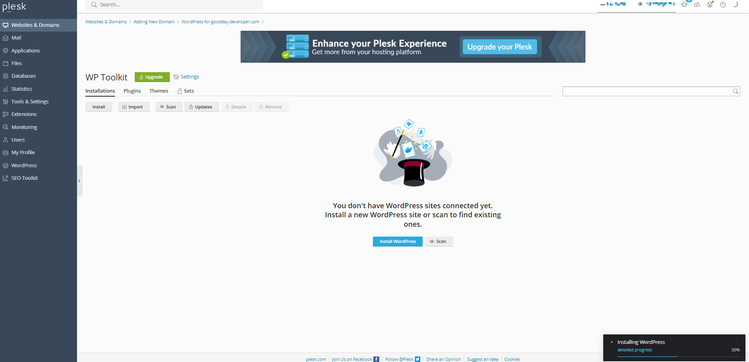Toggle dark mode moon icon
Image resolution: width=749 pixels, height=362 pixels.
(735, 5)
